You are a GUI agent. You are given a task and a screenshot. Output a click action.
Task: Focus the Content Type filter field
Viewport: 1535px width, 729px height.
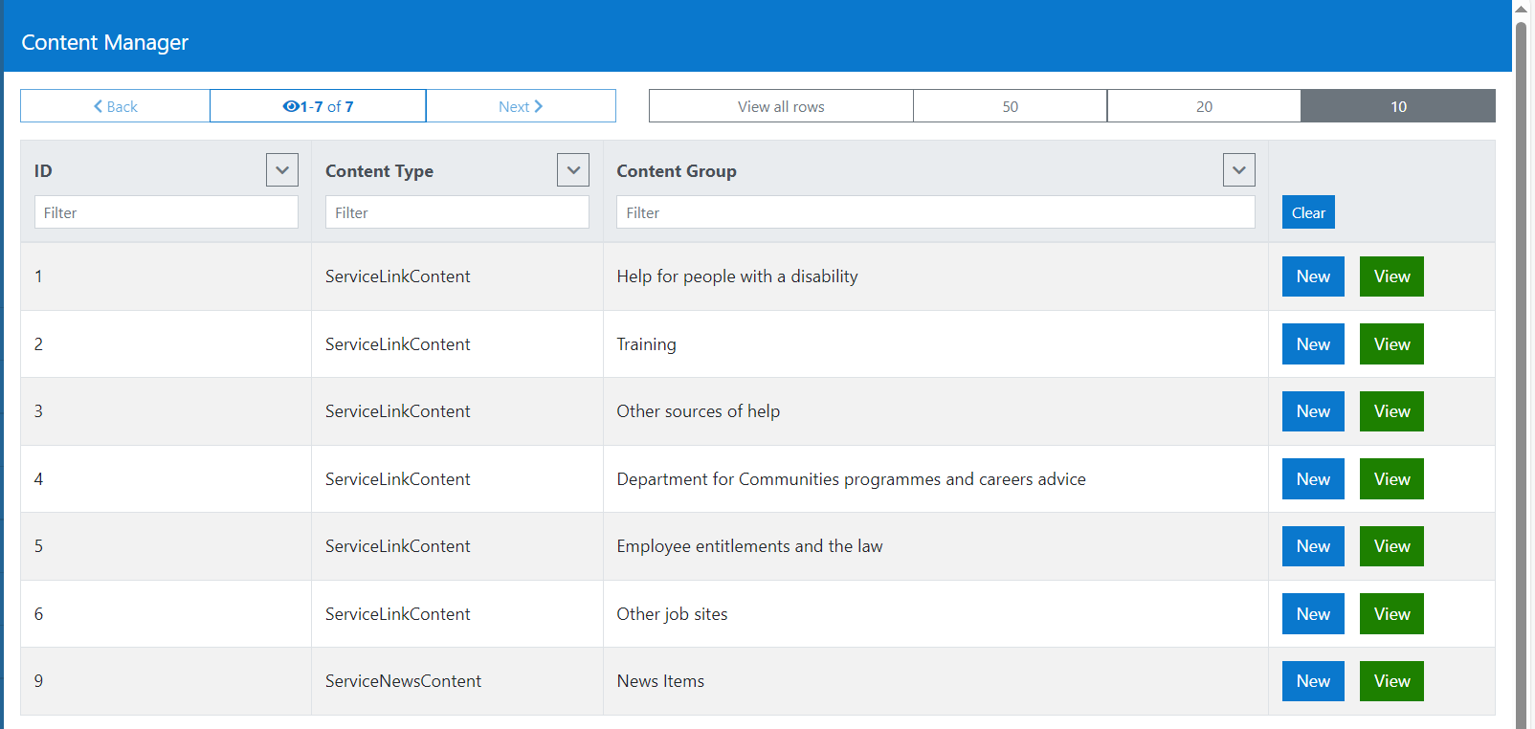click(x=457, y=212)
